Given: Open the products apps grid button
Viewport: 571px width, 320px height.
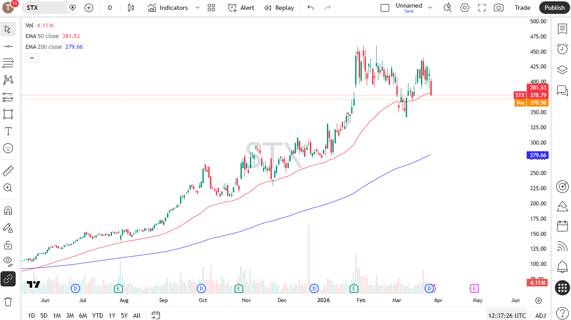Looking at the screenshot, I should pos(562,288).
